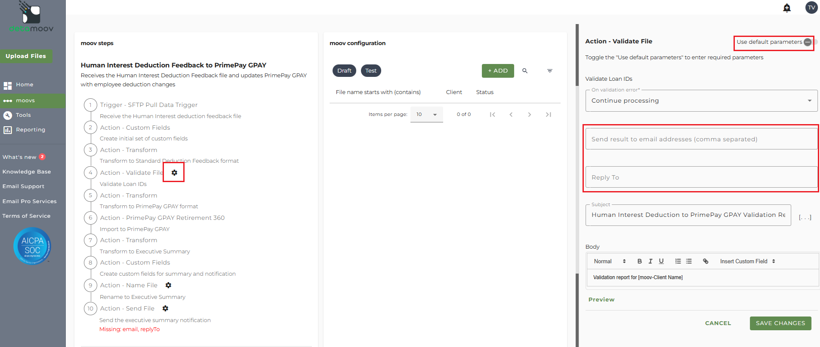Insert a bulleted list in Body
Viewport: 820px width, 347px height.
coord(689,261)
